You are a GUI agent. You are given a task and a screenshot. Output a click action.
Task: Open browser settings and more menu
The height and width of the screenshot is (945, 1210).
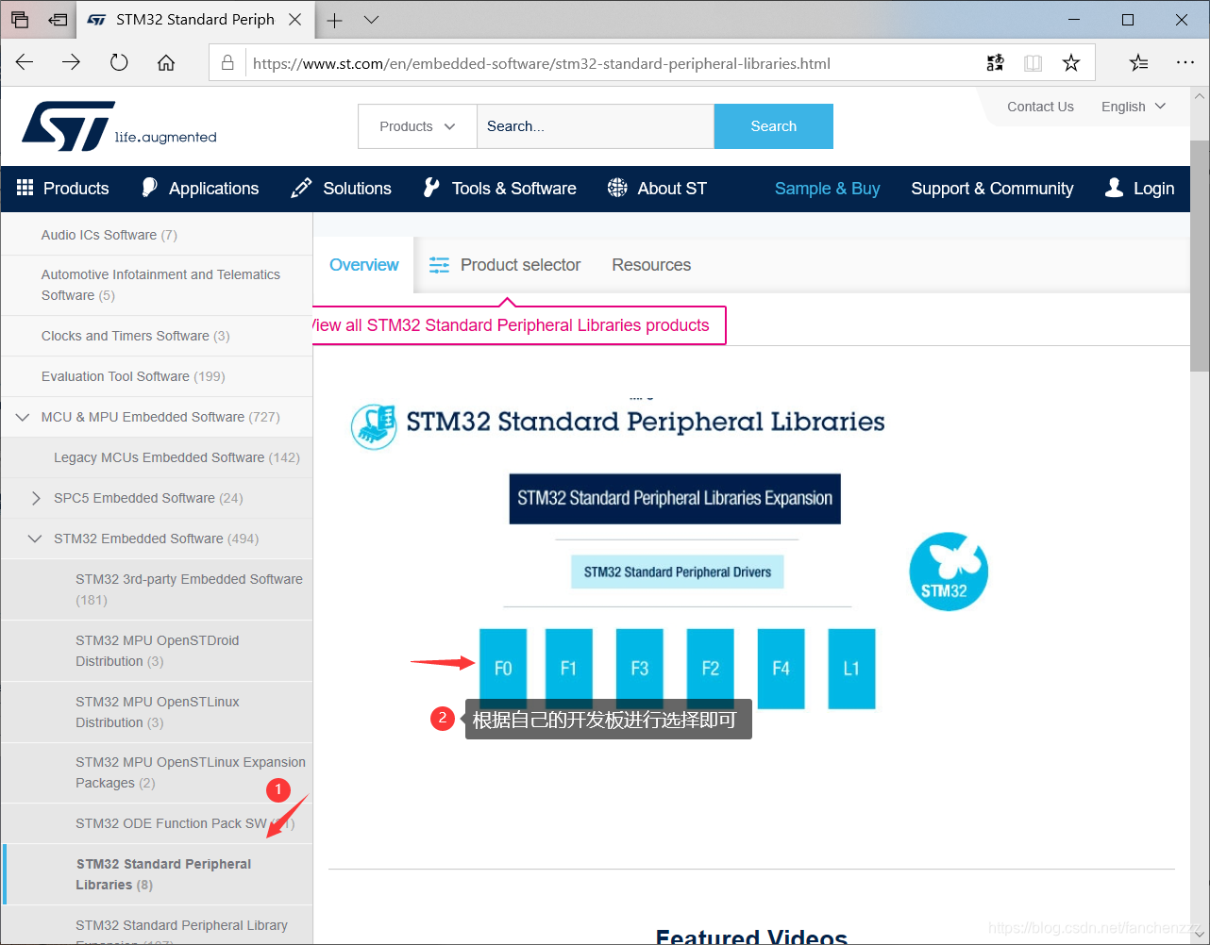1185,63
